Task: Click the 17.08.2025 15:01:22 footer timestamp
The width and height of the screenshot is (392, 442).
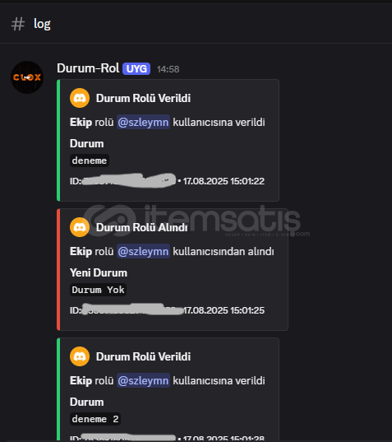Action: pos(224,181)
